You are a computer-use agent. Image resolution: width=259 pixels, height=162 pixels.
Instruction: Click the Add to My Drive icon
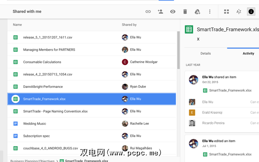(197, 12)
